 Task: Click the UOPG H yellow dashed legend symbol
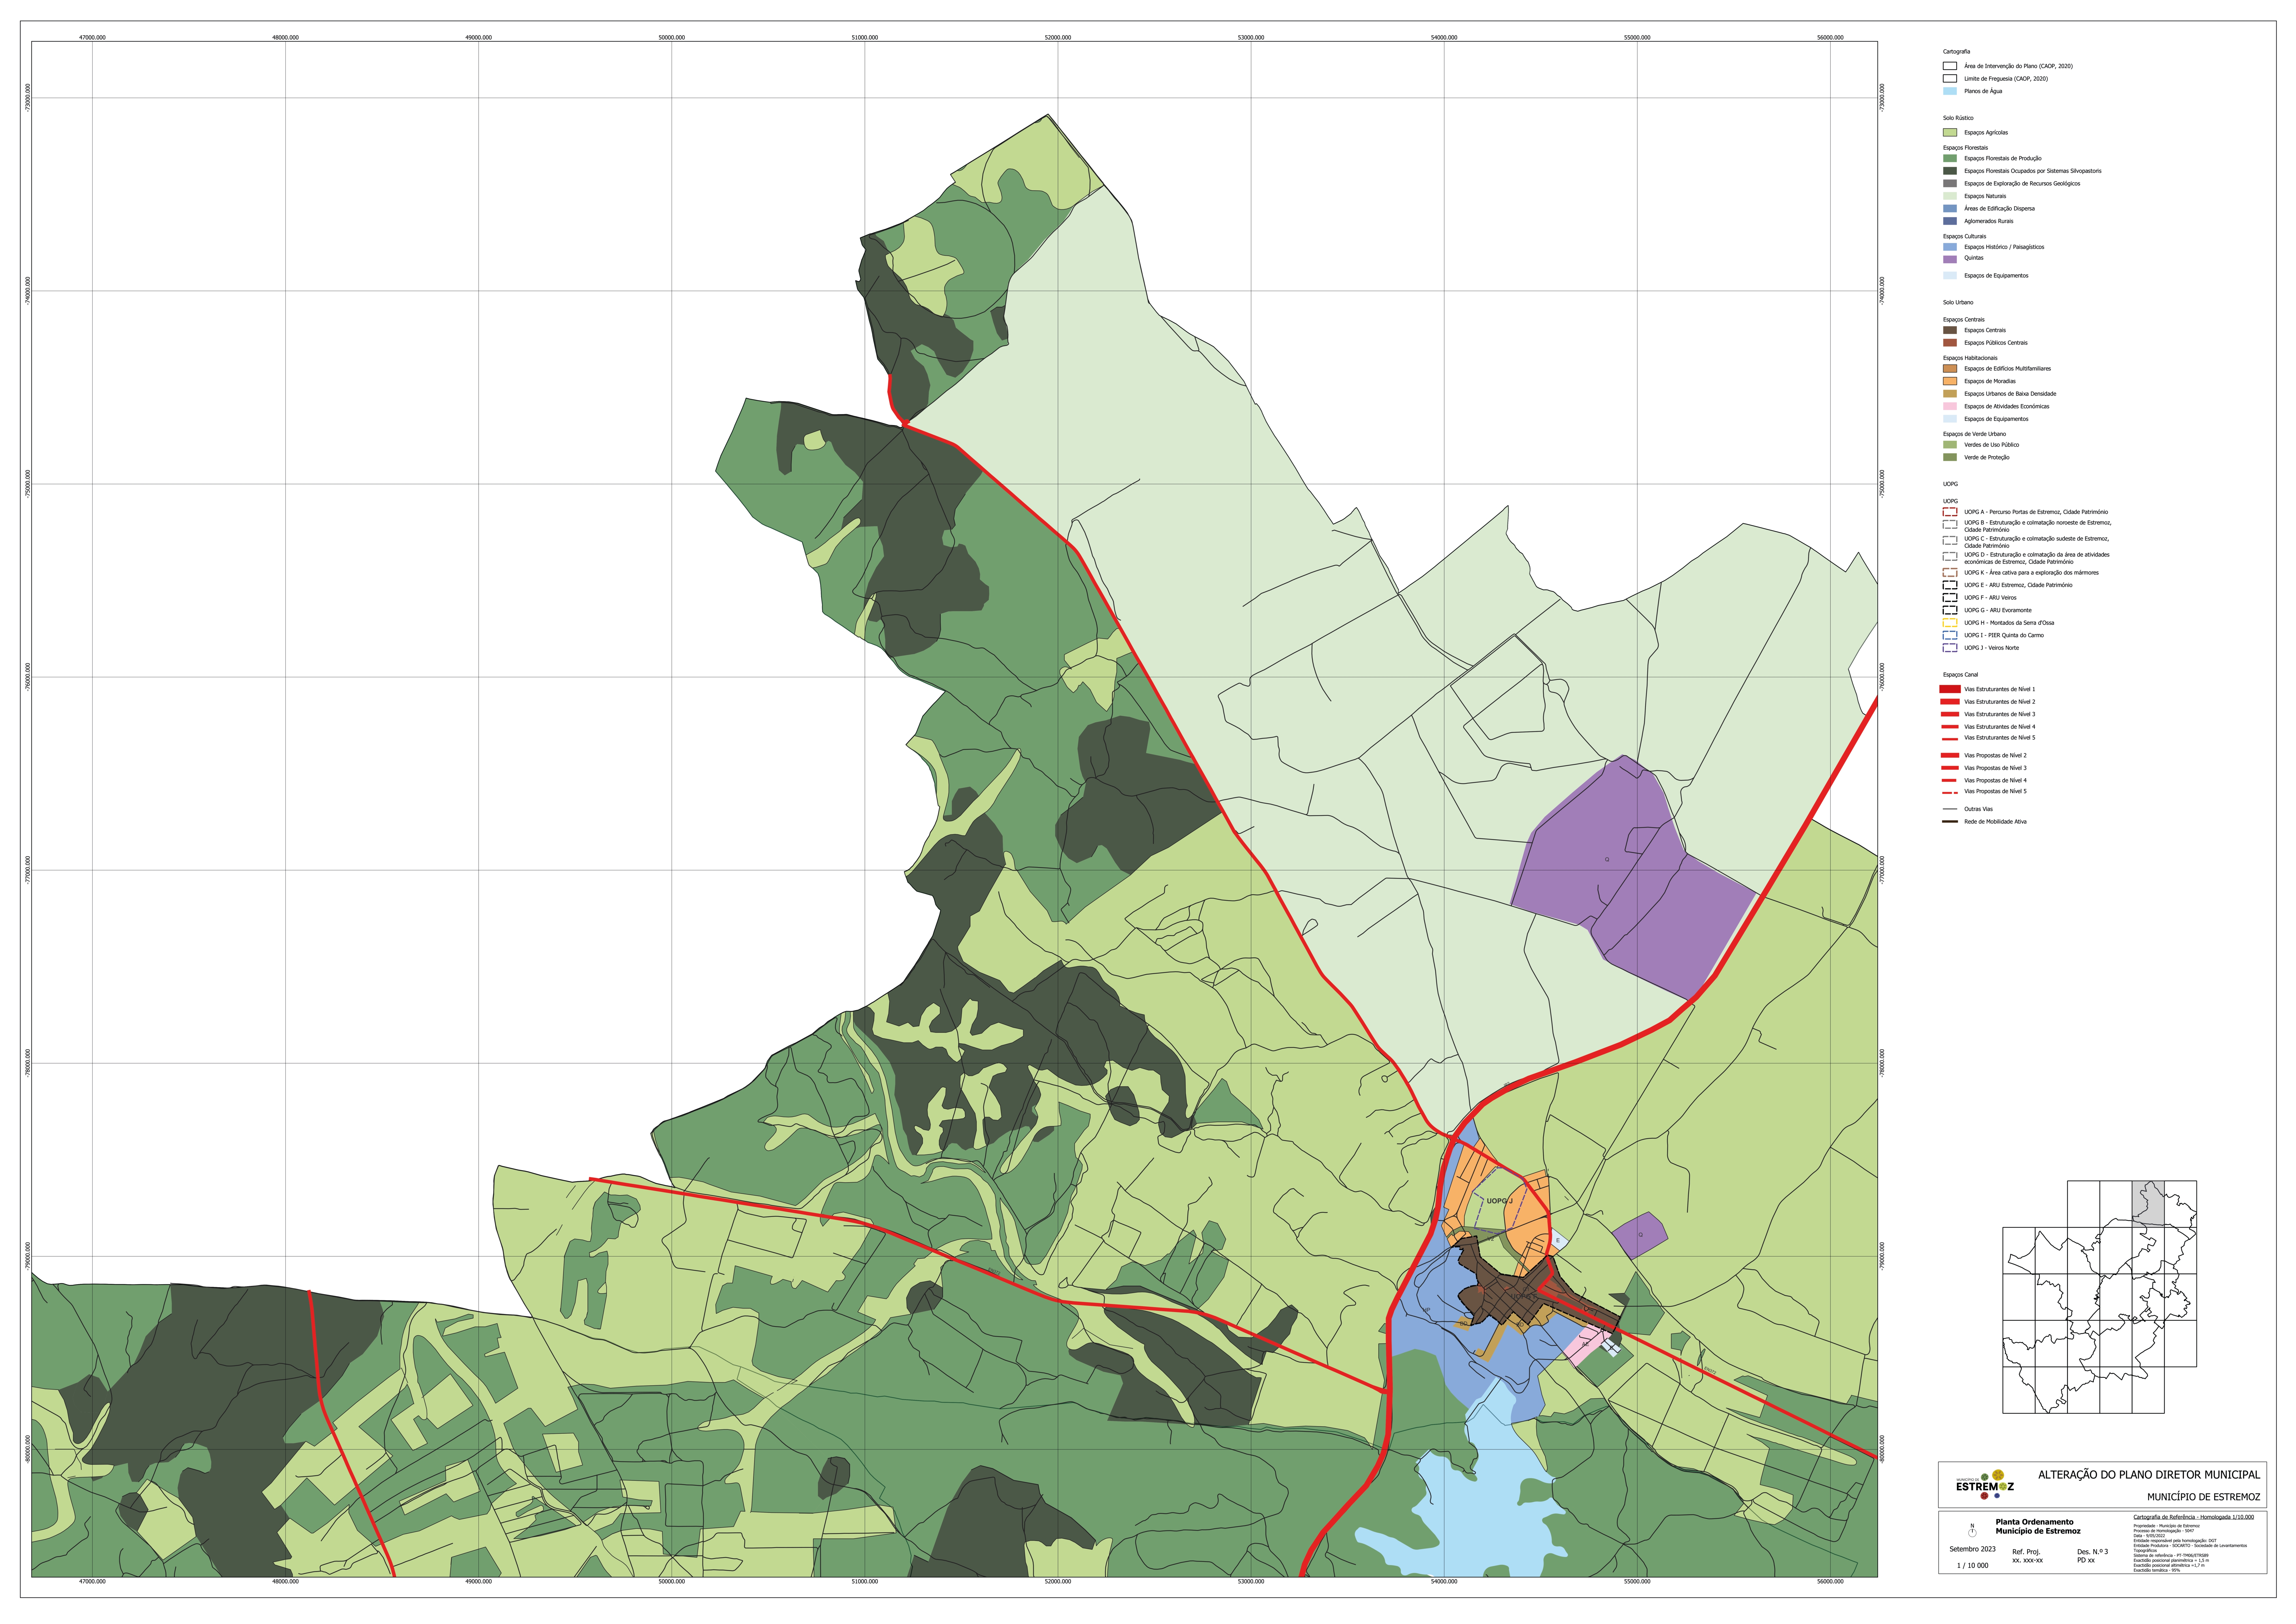pyautogui.click(x=1950, y=623)
